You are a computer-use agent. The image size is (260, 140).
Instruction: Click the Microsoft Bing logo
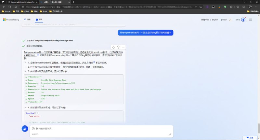11,20
